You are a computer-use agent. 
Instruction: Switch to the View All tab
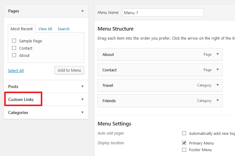coord(45,29)
